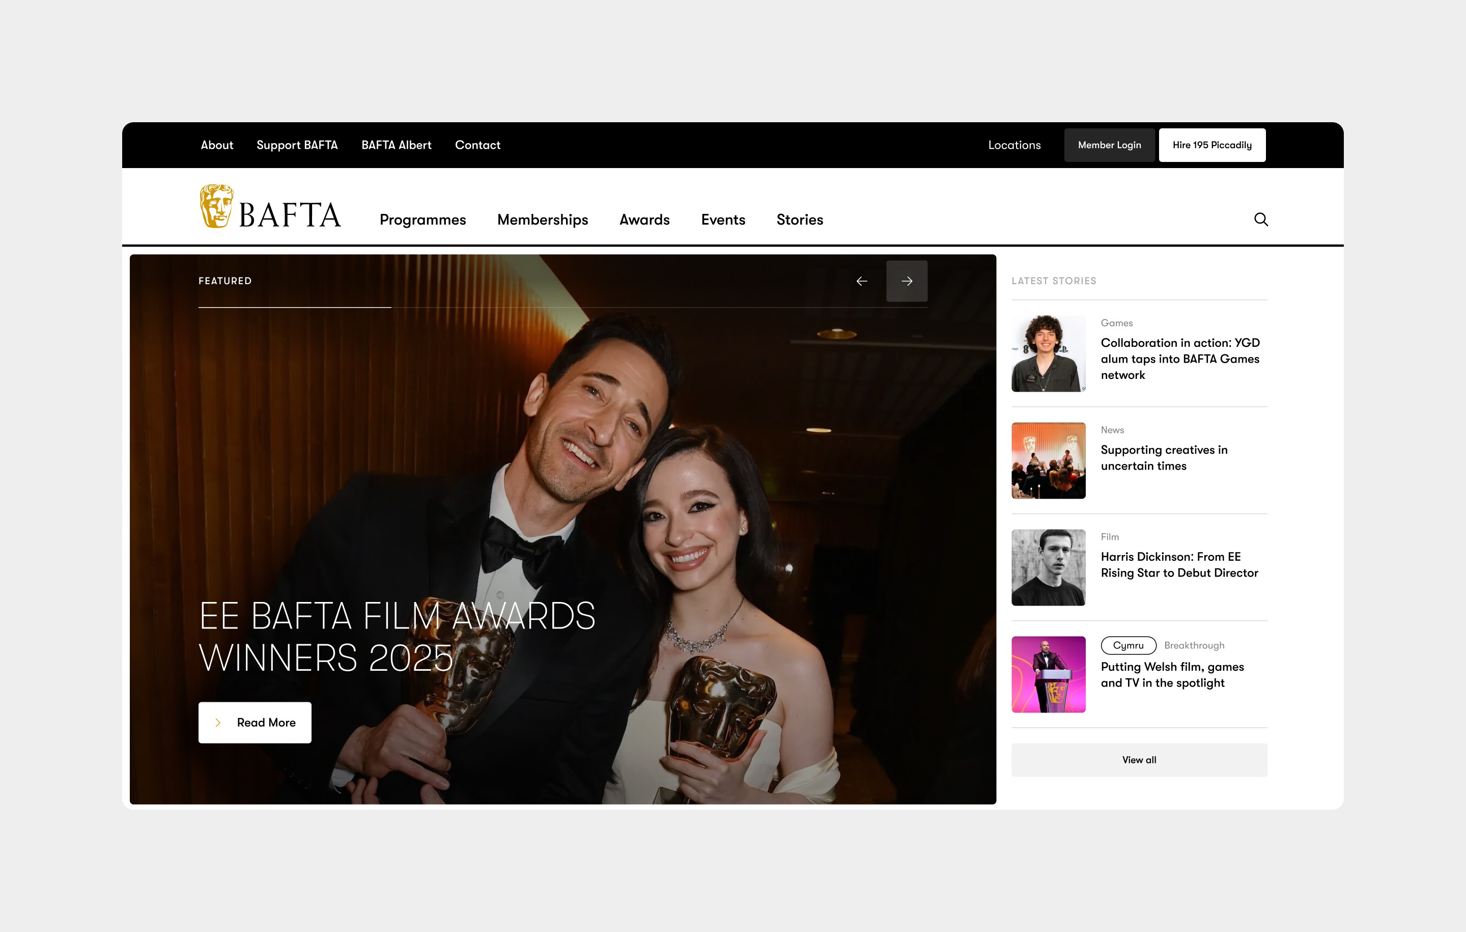Image resolution: width=1466 pixels, height=932 pixels.
Task: Select Events in the main navigation
Action: point(723,220)
